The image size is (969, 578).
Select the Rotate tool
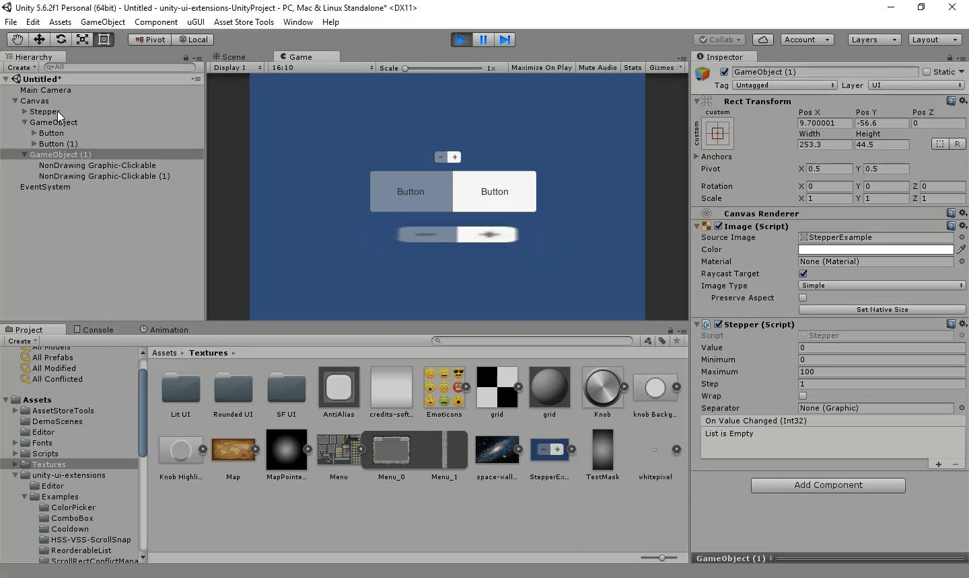click(x=60, y=40)
